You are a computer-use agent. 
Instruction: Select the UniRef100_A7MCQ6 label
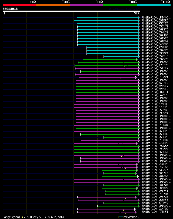155,104
